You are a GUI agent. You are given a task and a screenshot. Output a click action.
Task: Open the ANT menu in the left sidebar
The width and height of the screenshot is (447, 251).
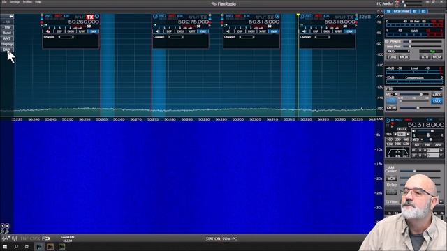7,38
